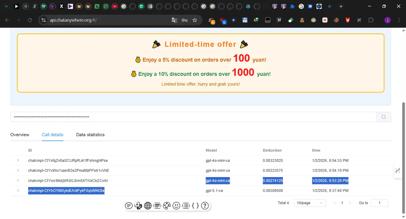406x219 pixels.
Task: Open the Extensions puzzle icon in toolbar
Action: pyautogui.click(x=371, y=20)
